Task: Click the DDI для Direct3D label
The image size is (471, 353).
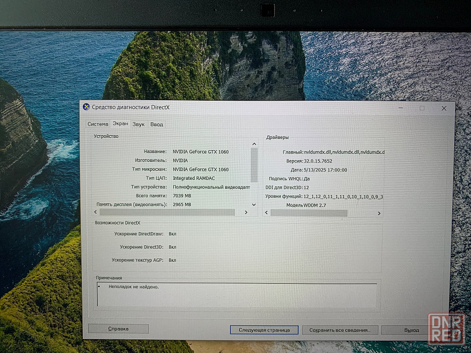Action: (284, 188)
